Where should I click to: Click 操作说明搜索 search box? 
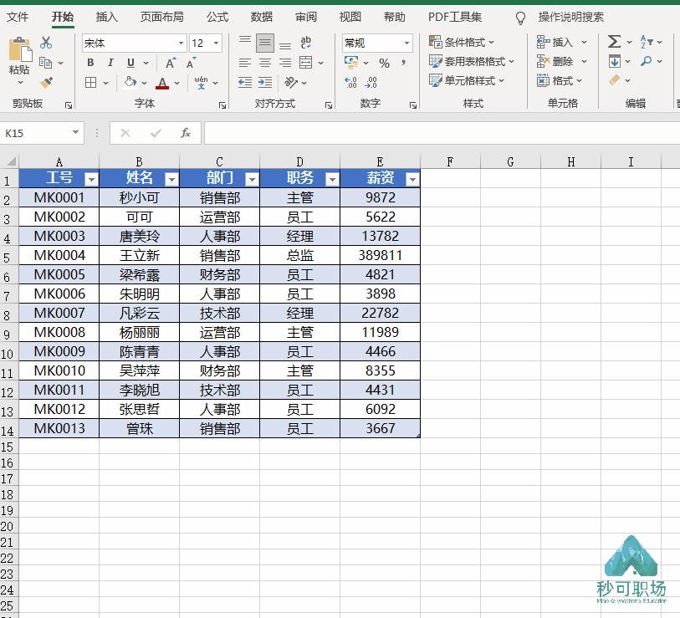point(570,17)
